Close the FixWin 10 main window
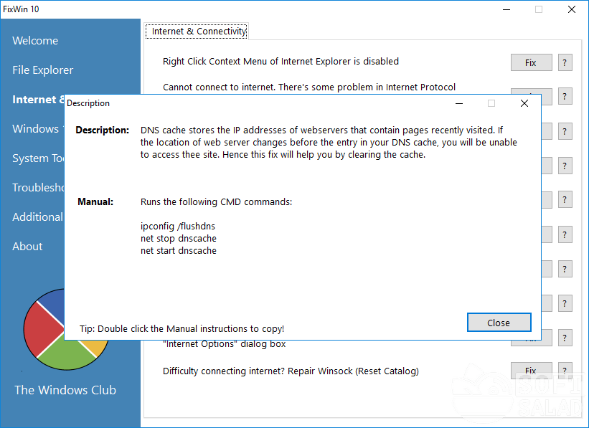589x428 pixels. pyautogui.click(x=572, y=9)
